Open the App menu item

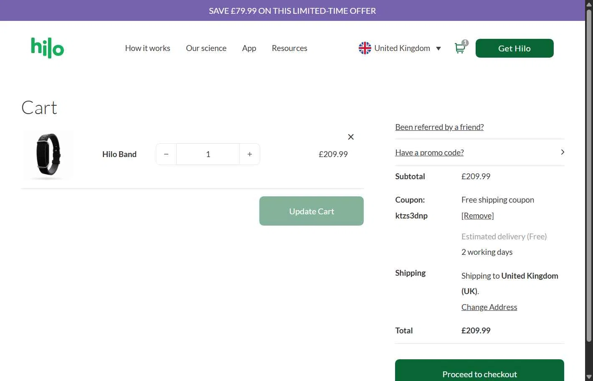pyautogui.click(x=249, y=48)
